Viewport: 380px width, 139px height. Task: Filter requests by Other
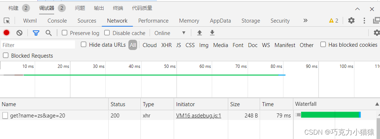(x=306, y=45)
